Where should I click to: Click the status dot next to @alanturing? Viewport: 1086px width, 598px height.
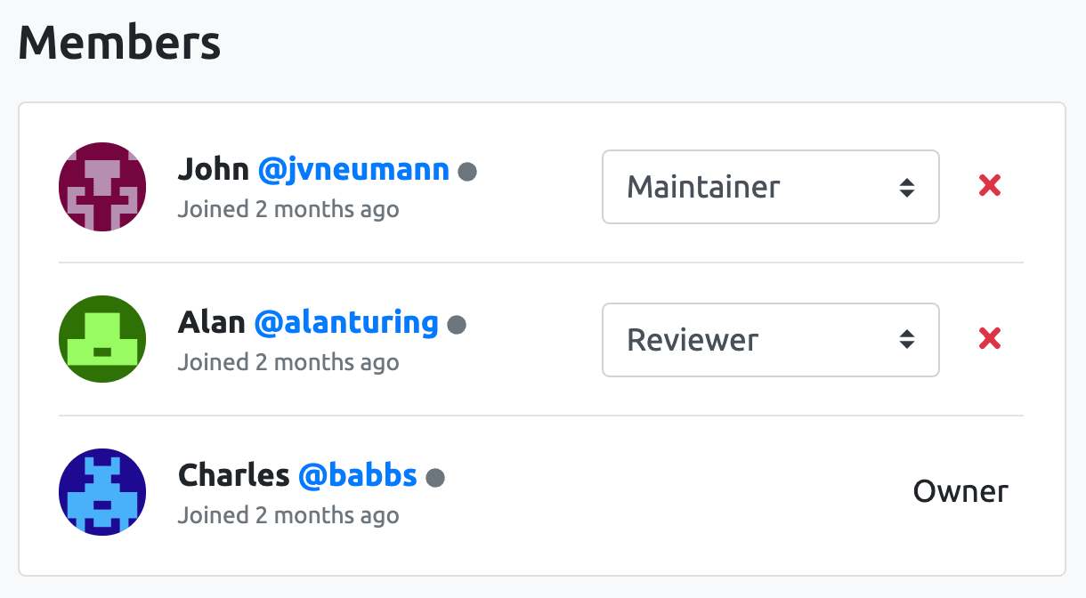(x=458, y=324)
